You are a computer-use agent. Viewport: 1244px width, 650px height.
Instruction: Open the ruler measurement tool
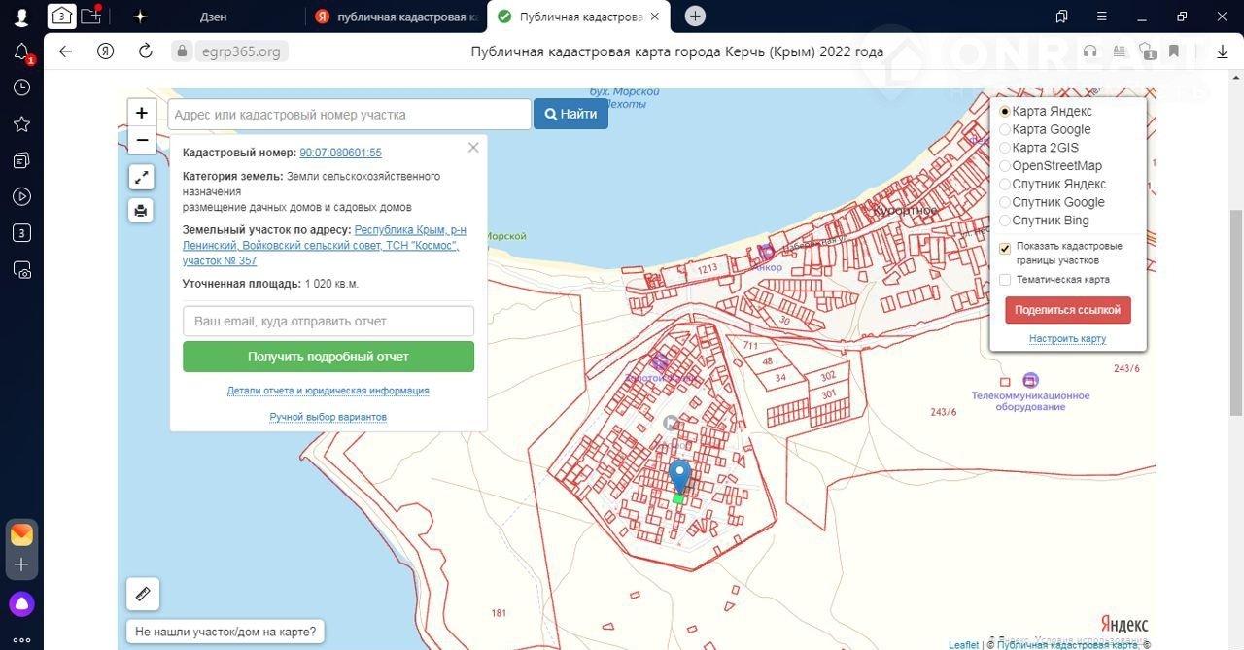(142, 593)
